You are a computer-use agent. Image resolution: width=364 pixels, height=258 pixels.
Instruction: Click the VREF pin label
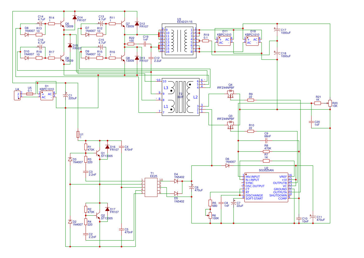click(283, 177)
